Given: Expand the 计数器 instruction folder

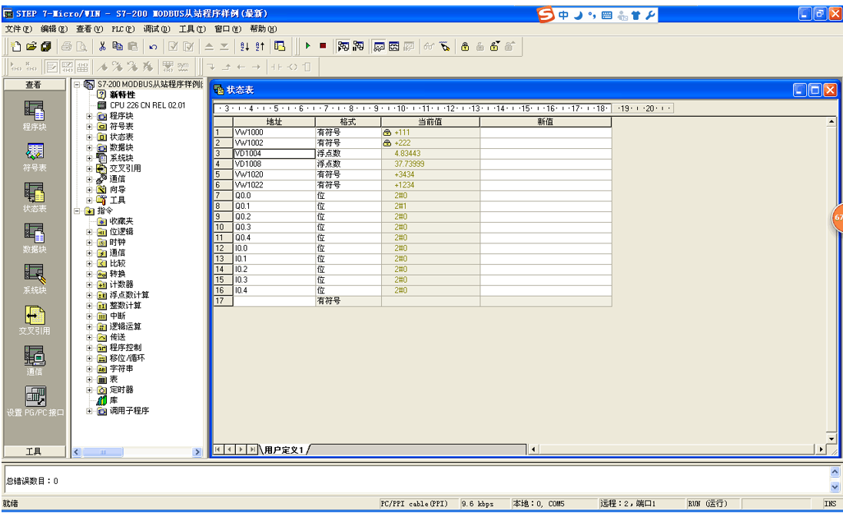Looking at the screenshot, I should [x=90, y=285].
